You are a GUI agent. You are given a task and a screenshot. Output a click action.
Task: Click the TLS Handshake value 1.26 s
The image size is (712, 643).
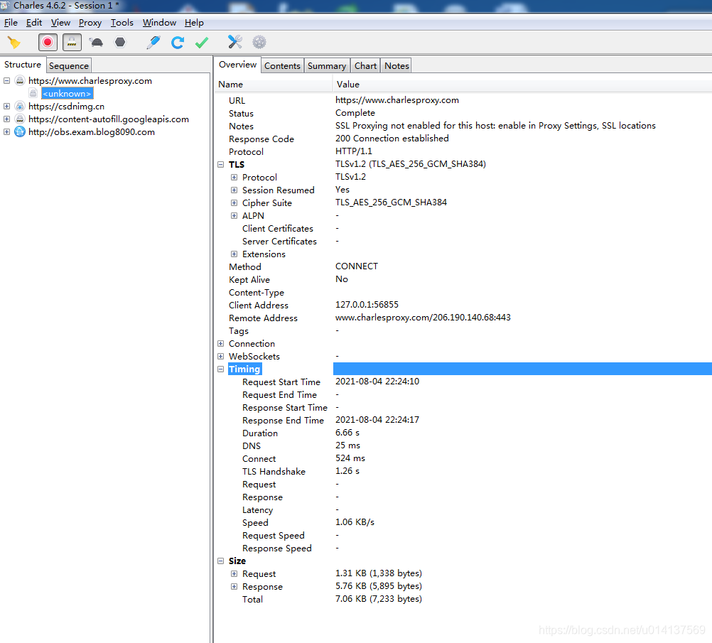(x=347, y=471)
